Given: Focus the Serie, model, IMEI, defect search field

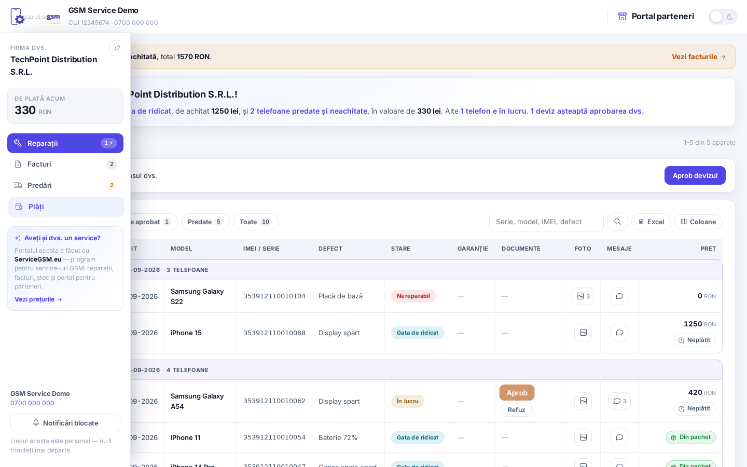Looking at the screenshot, I should (x=546, y=222).
